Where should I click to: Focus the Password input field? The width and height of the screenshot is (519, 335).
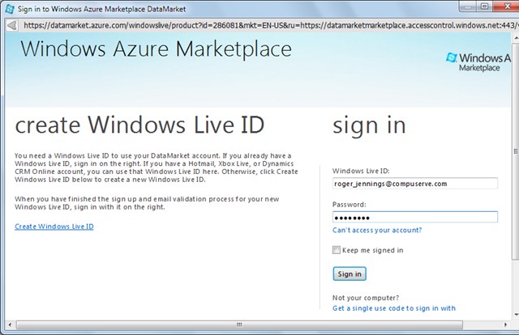coord(415,218)
